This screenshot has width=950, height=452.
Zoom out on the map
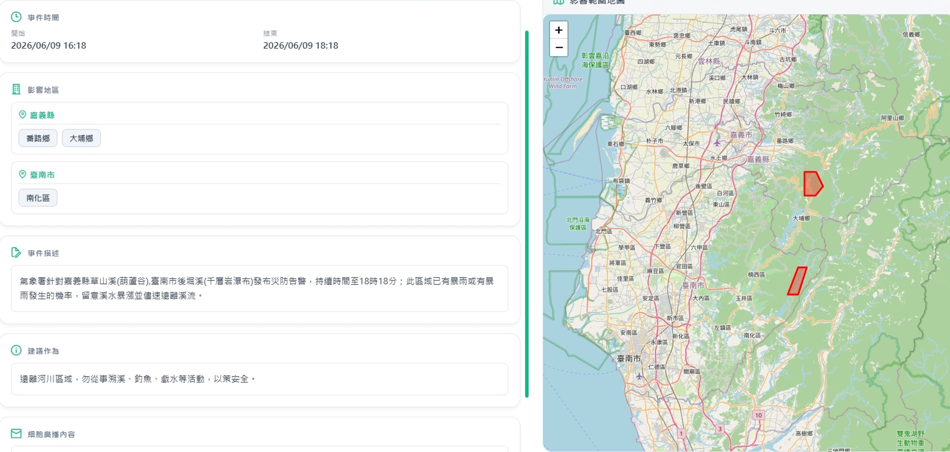click(559, 47)
